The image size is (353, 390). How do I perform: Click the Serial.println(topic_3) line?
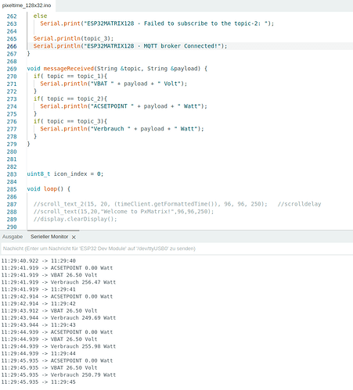click(74, 38)
